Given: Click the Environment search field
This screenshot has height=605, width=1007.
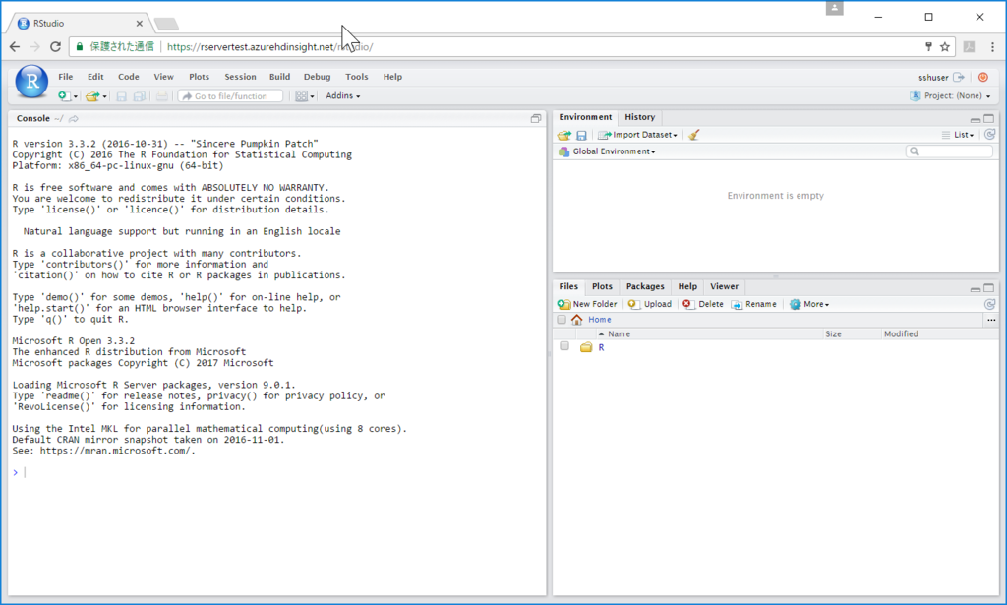Looking at the screenshot, I should 949,151.
